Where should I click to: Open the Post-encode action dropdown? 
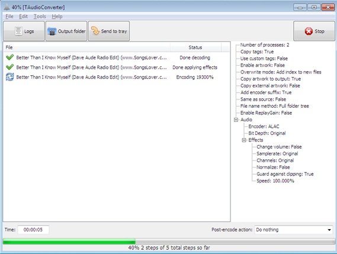tap(294, 230)
